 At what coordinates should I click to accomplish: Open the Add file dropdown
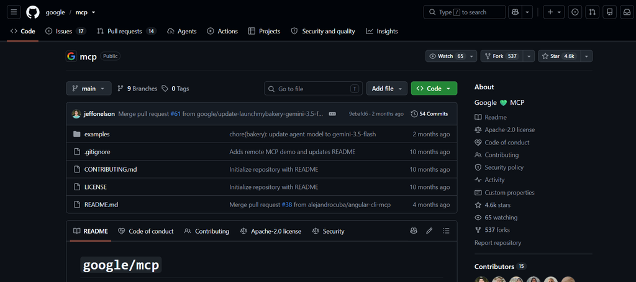386,89
